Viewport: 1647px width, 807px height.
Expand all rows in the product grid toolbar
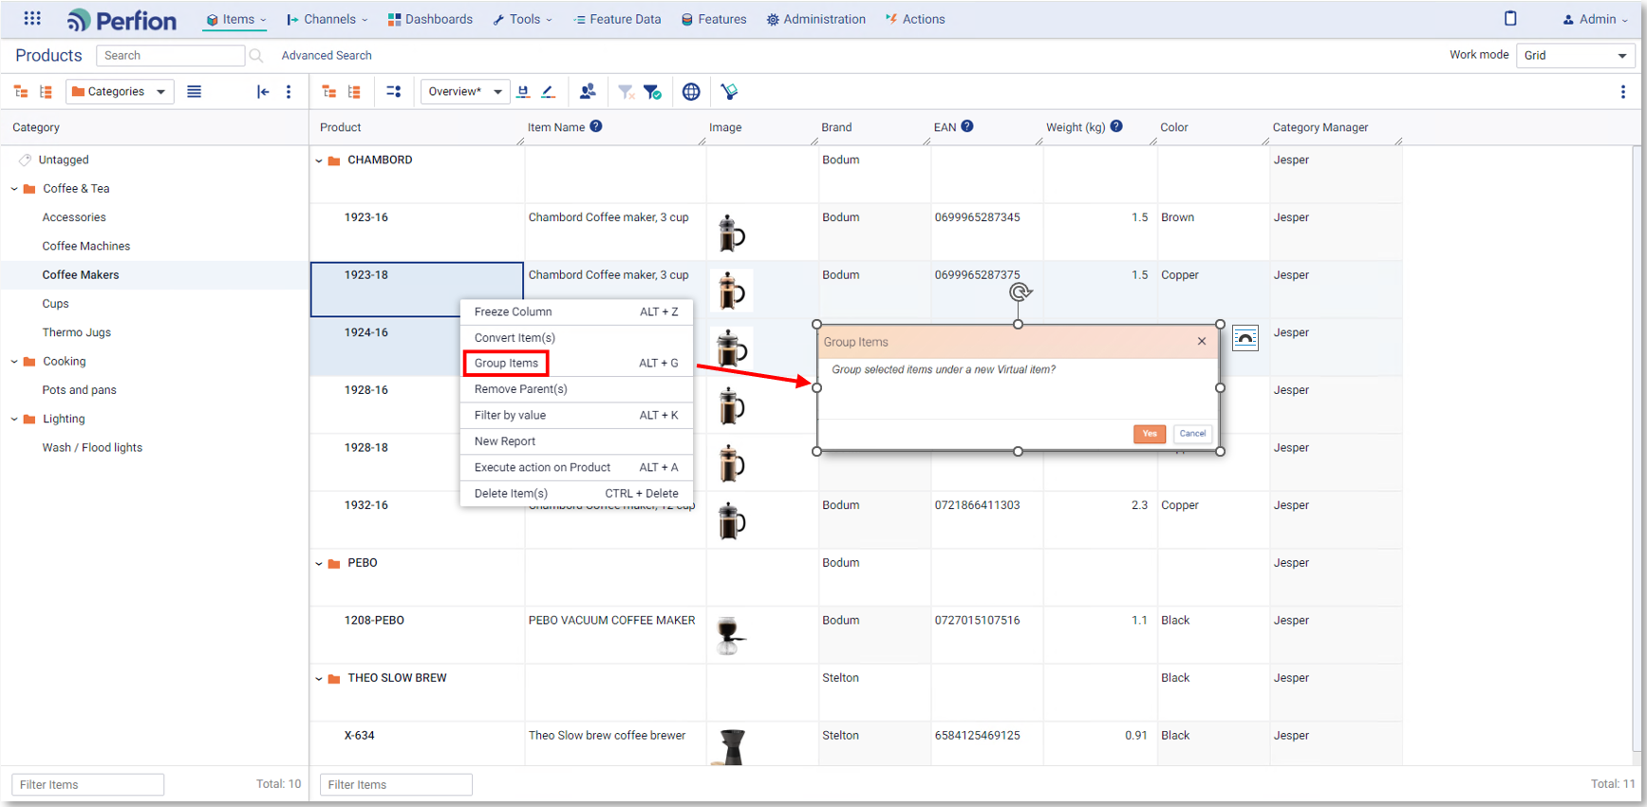pyautogui.click(x=329, y=92)
